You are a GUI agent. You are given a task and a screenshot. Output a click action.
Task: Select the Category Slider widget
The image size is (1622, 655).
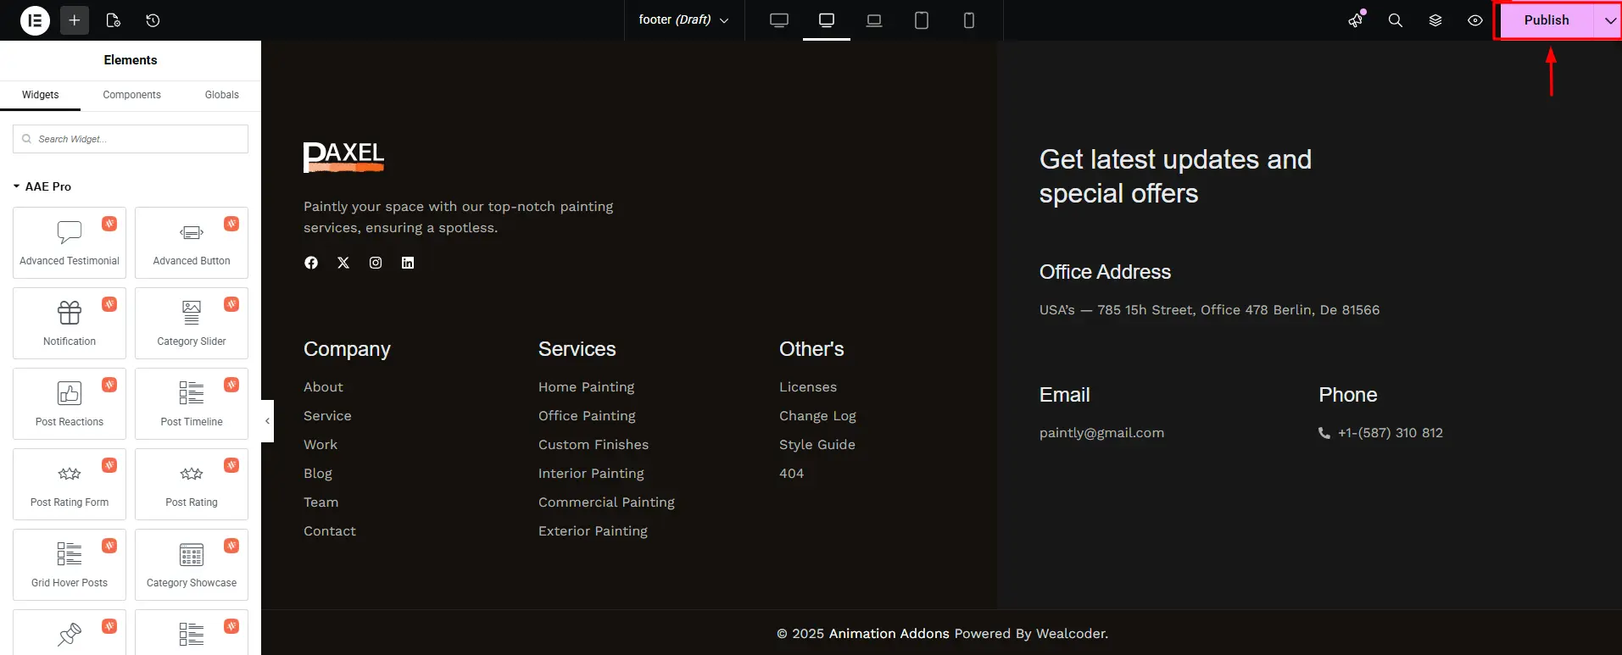pyautogui.click(x=192, y=323)
